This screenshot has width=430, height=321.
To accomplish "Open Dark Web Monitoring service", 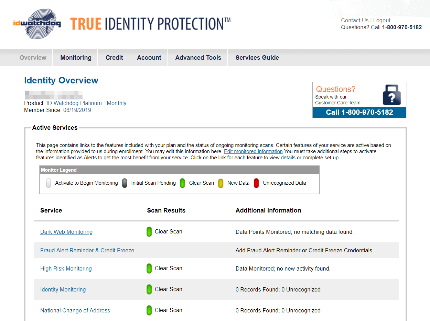I will (66, 232).
